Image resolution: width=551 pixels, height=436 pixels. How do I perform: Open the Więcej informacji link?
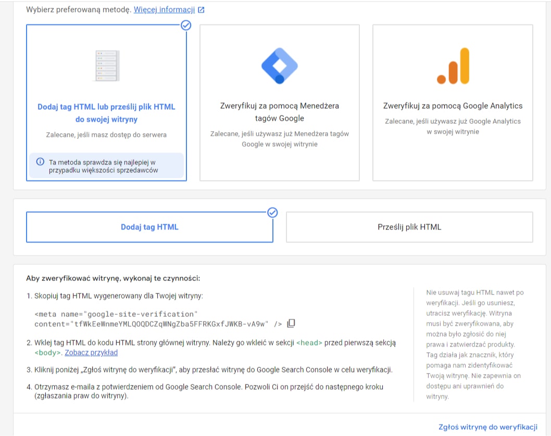click(164, 10)
